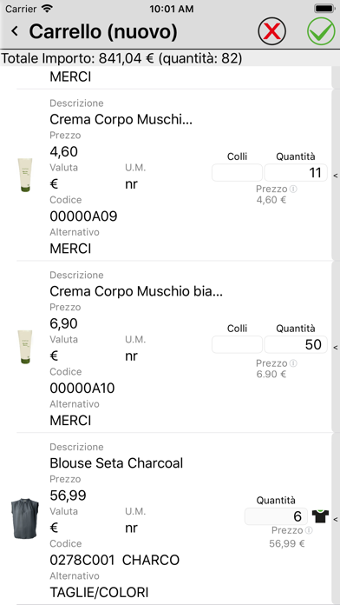Image resolution: width=340 pixels, height=605 pixels.
Task: Open the Blouse Seta Charcoal product image
Action: coord(25,518)
